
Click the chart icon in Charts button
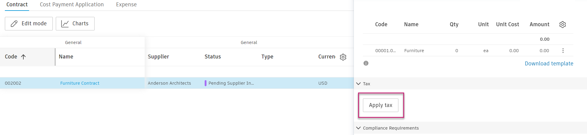tap(65, 24)
